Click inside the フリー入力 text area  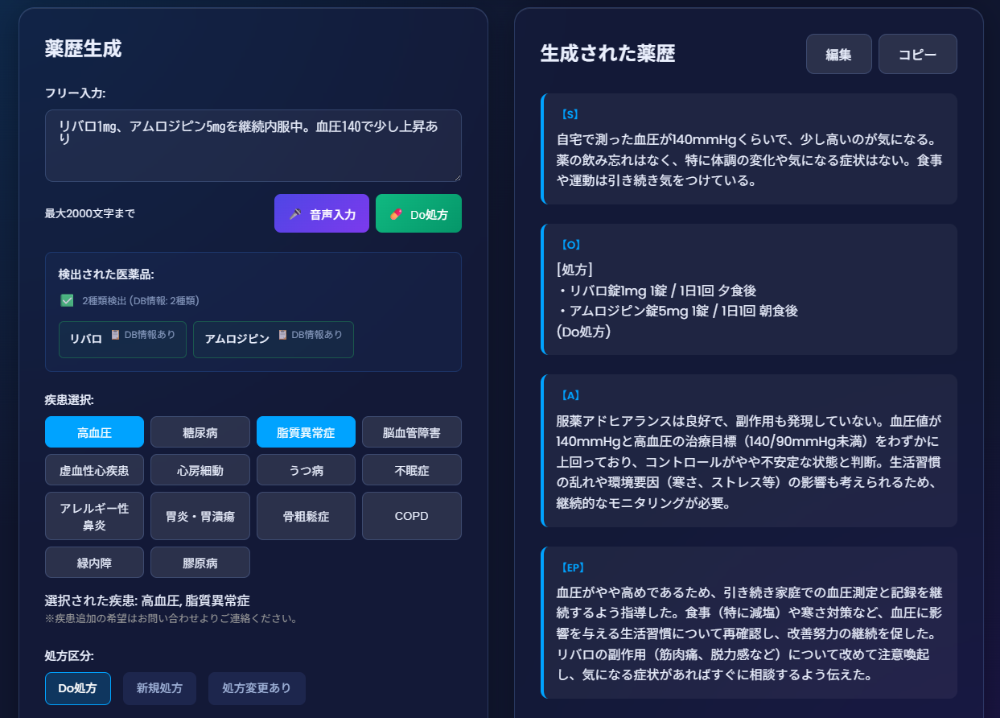tap(253, 145)
